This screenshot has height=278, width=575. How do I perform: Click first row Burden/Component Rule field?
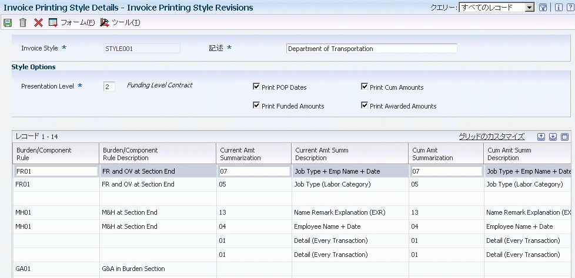pos(56,171)
